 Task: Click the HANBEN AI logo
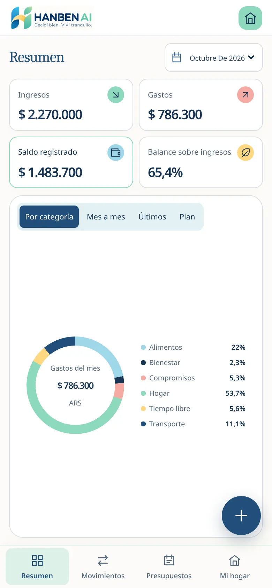(x=52, y=18)
